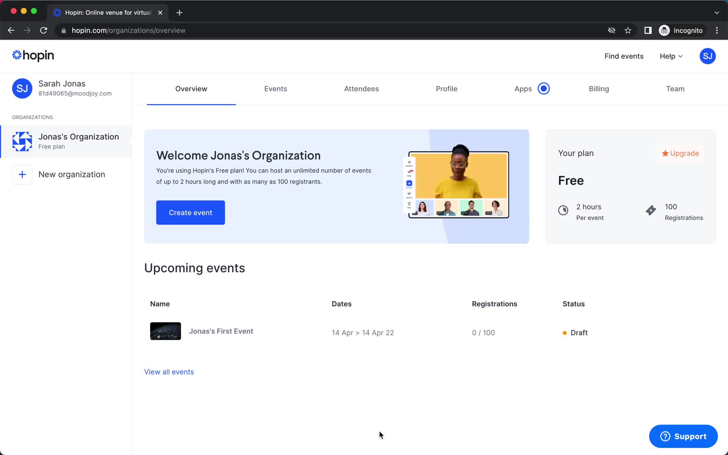Click New organization
The height and width of the screenshot is (455, 728).
coord(66,174)
